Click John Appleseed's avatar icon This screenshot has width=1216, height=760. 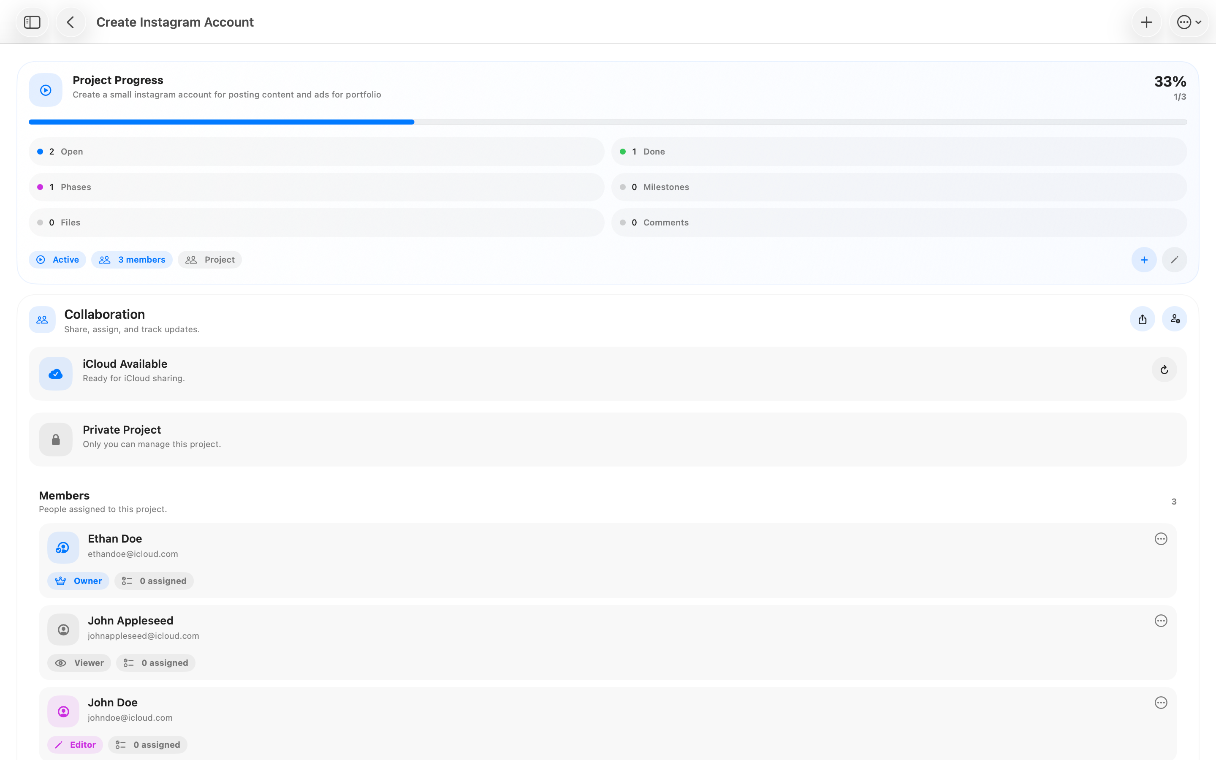[63, 629]
